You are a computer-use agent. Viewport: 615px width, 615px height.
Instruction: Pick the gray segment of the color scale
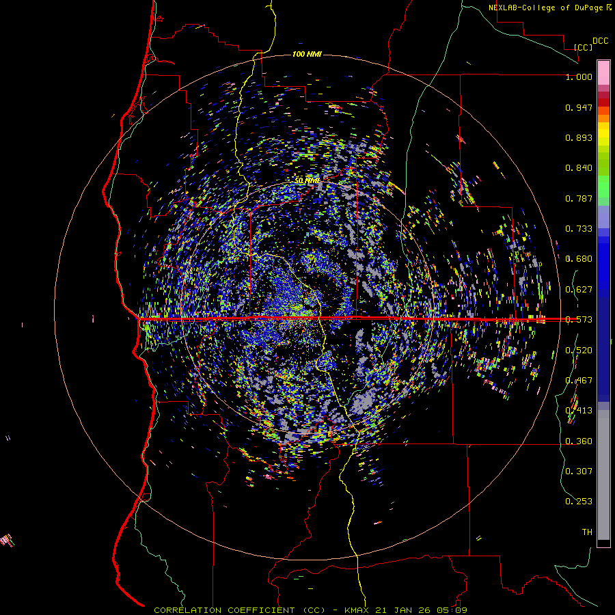[603, 475]
